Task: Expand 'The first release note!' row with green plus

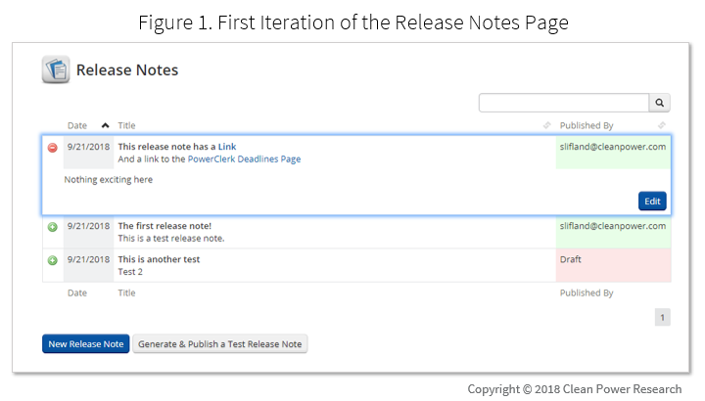Action: (53, 227)
